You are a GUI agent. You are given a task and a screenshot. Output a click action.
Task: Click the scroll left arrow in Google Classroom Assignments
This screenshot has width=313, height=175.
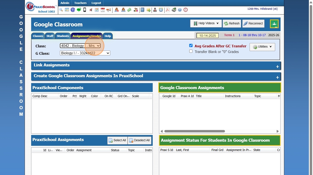click(x=162, y=131)
